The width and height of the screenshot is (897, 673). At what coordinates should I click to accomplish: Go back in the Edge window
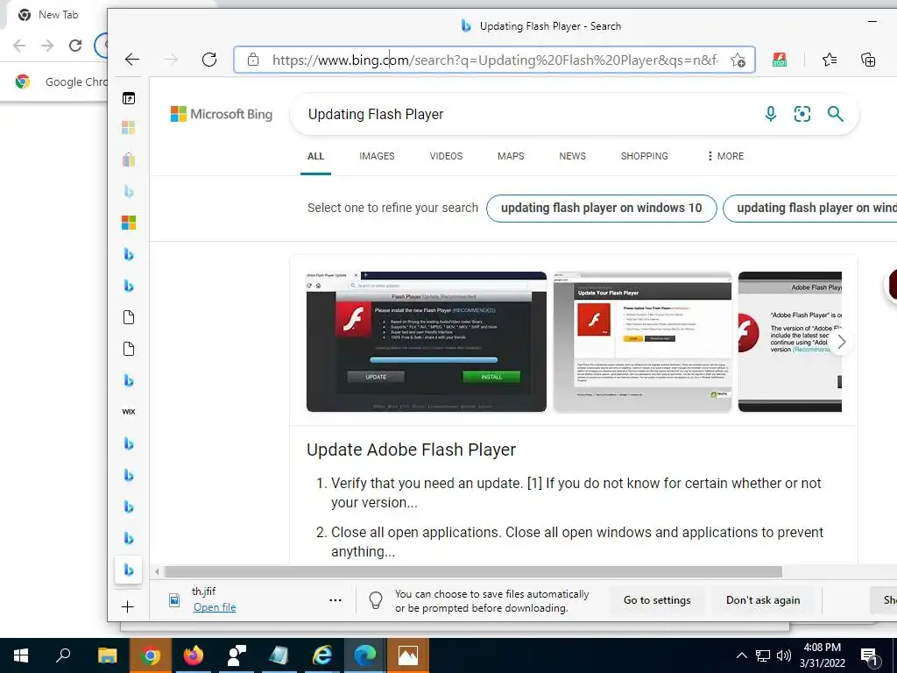pyautogui.click(x=132, y=60)
